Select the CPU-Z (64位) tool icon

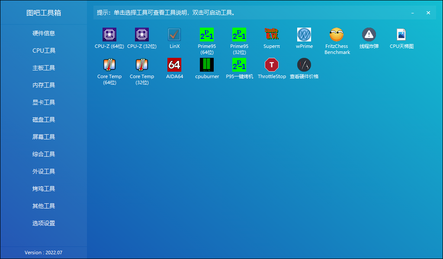109,35
